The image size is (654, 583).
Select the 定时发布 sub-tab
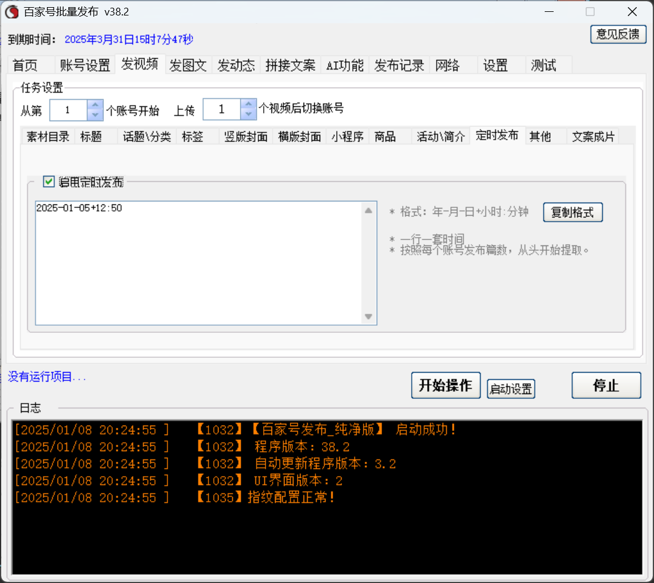(x=497, y=135)
